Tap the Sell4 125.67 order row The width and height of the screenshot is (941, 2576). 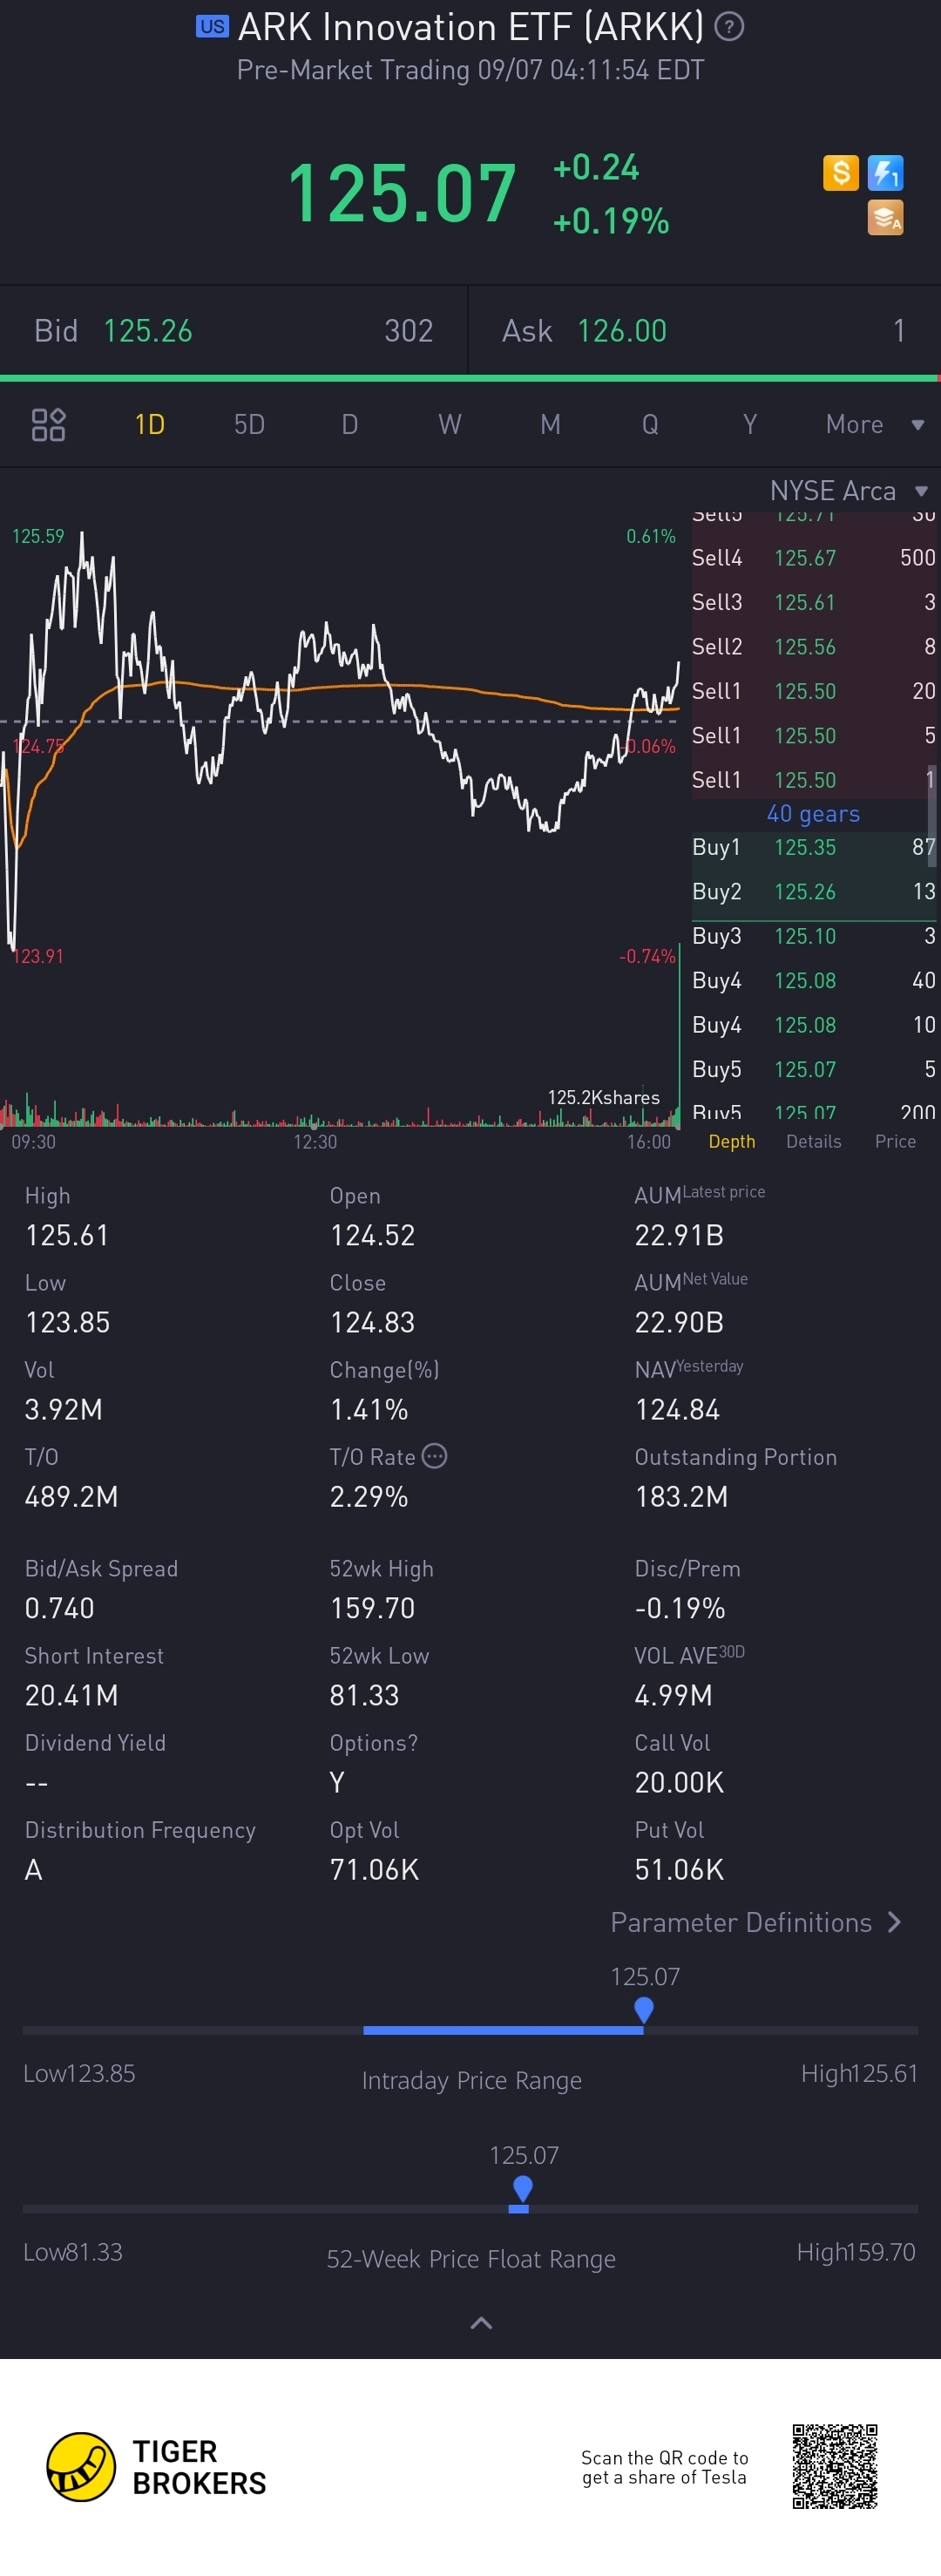(814, 558)
